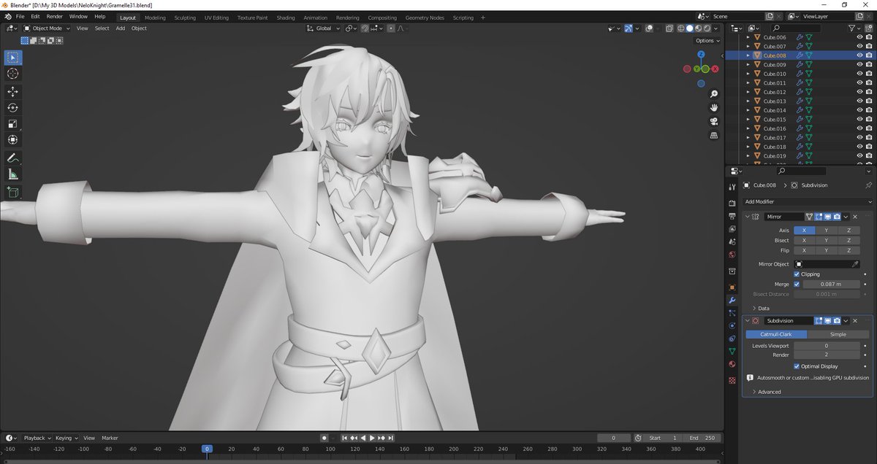This screenshot has height=464, width=877.
Task: Uncheck the Clipping checkbox
Action: coord(797,274)
